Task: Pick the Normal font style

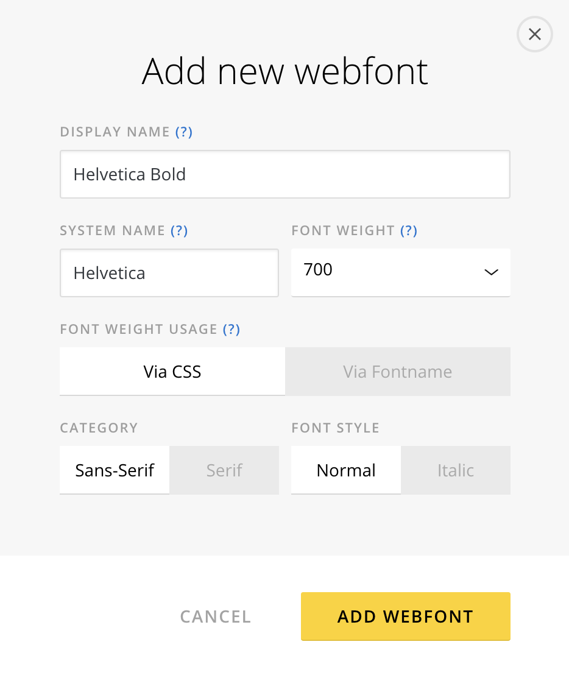Action: coord(346,470)
